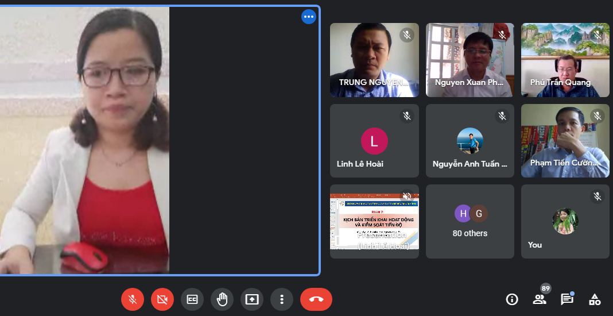The image size is (613, 316).
Task: Turn on closed captions
Action: point(192,299)
